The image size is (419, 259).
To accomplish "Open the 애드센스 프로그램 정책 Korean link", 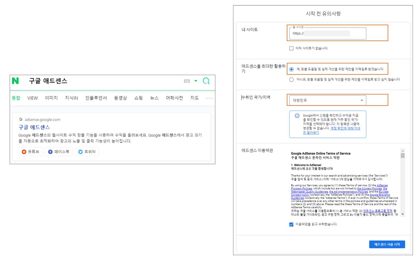I will pos(378,210).
